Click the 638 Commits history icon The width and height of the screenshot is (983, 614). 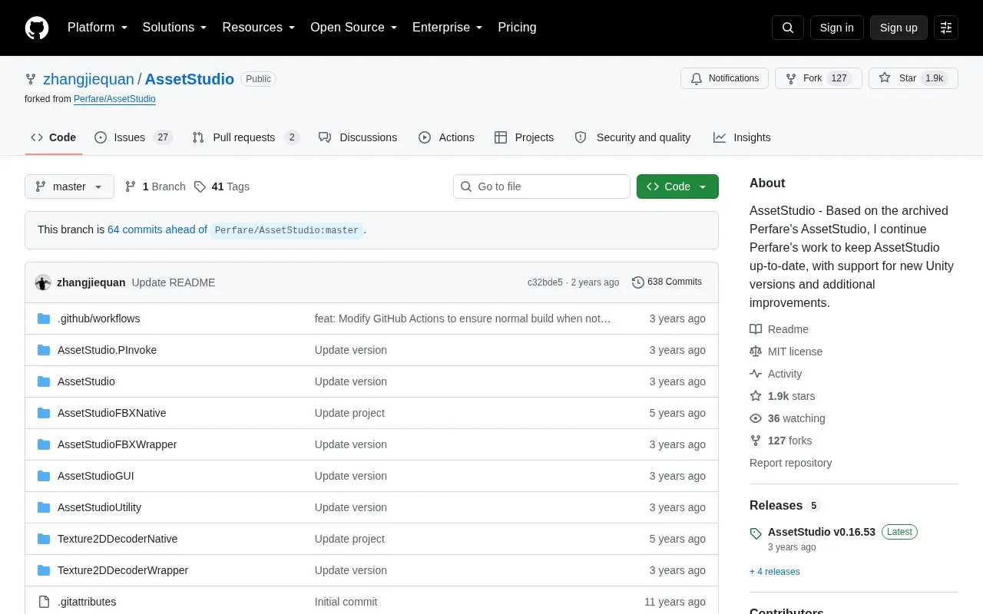tap(637, 282)
